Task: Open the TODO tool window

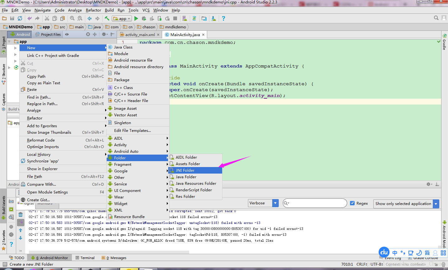Action: (x=17, y=258)
